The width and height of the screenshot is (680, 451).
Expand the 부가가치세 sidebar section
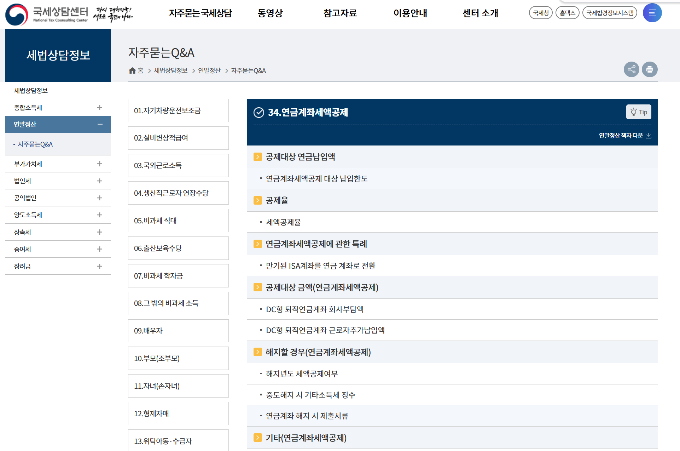pyautogui.click(x=100, y=164)
